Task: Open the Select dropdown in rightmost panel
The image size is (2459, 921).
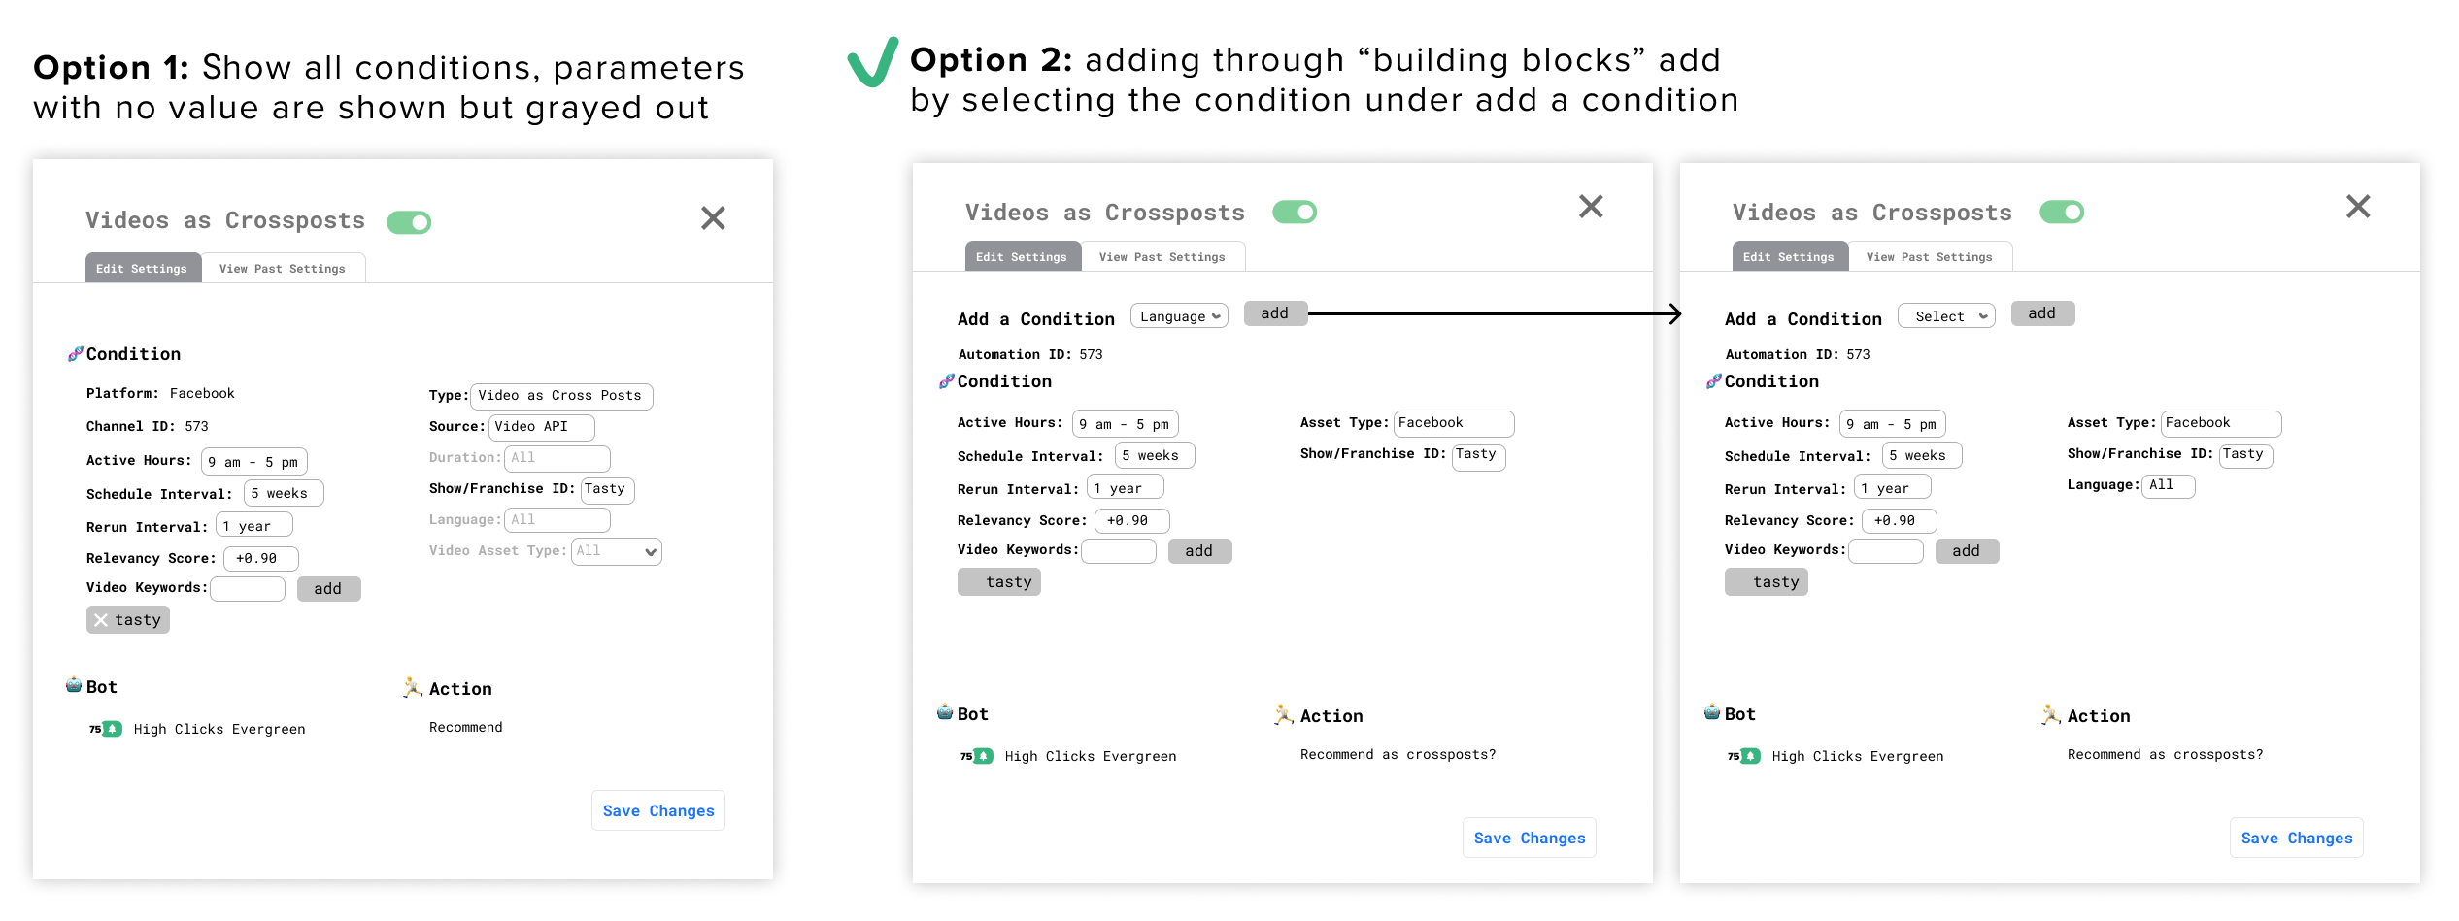Action: coord(1946,316)
